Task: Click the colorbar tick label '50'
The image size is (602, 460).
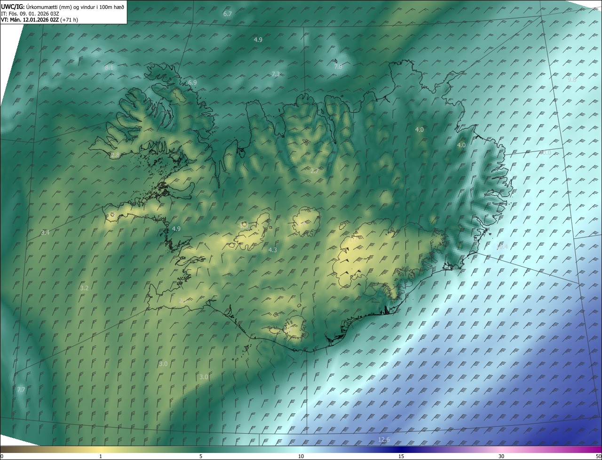Action: coord(598,456)
